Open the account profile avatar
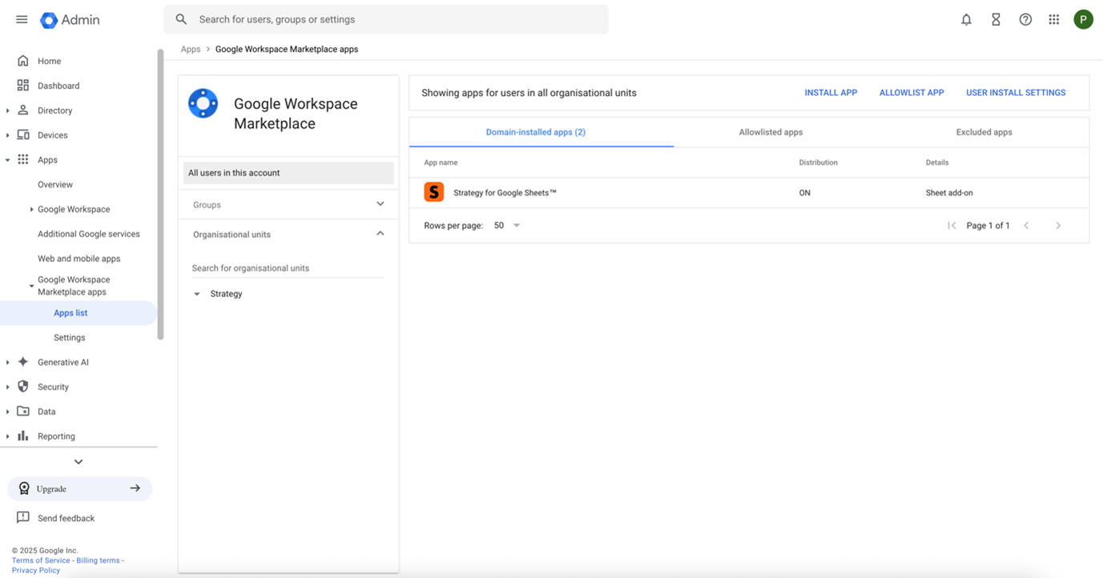The image size is (1103, 578). pyautogui.click(x=1083, y=19)
